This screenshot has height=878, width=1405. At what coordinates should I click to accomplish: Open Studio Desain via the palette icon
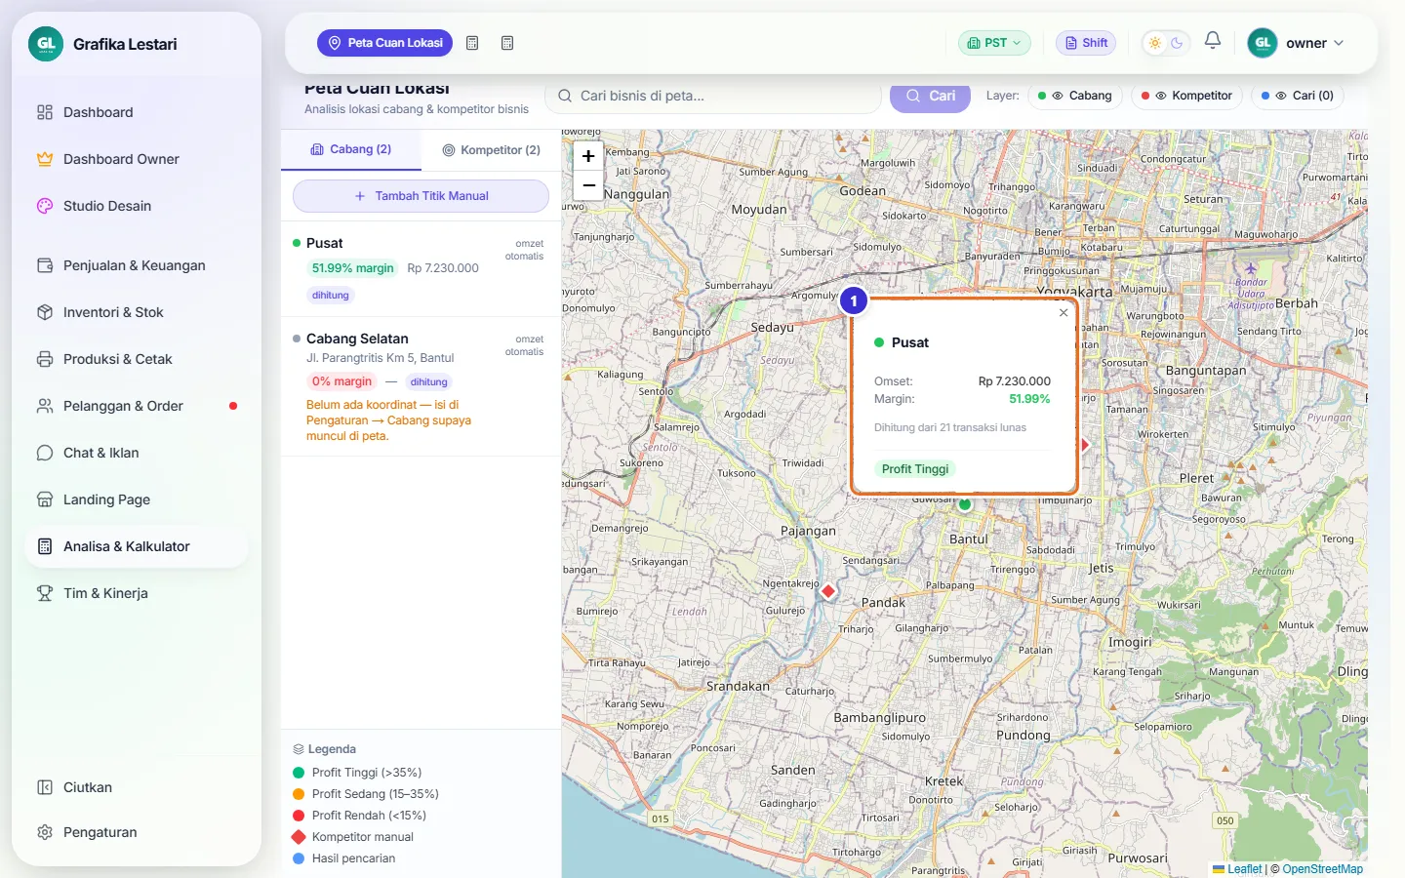pos(45,206)
